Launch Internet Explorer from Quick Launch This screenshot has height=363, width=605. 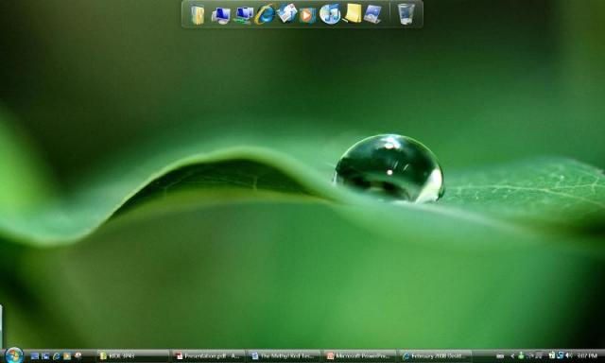point(57,356)
